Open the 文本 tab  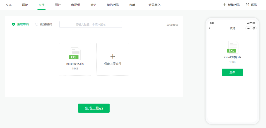9,5
